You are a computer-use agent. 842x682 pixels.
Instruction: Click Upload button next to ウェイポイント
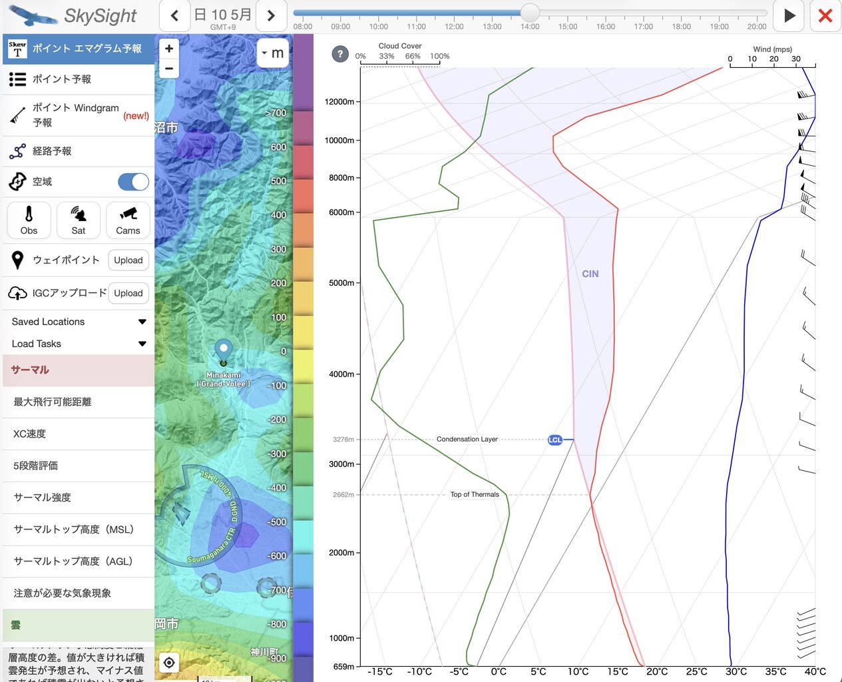pyautogui.click(x=128, y=260)
